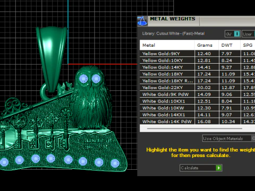Select the Yellow Gold:9KY row

(197, 54)
